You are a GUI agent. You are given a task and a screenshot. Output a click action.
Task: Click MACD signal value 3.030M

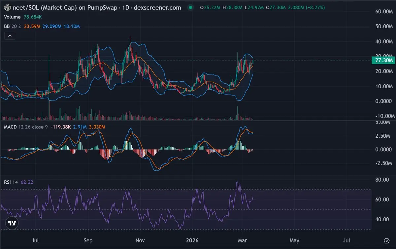97,127
